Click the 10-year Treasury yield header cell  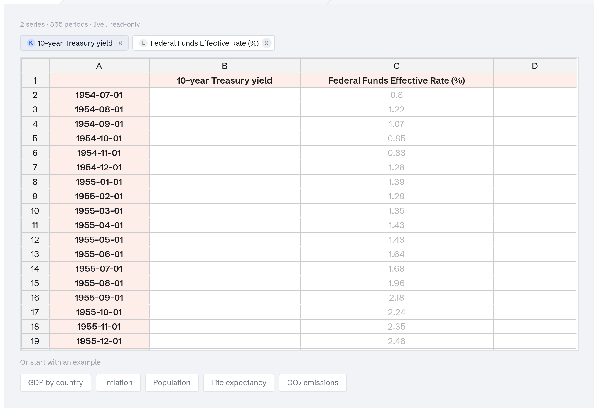(225, 81)
